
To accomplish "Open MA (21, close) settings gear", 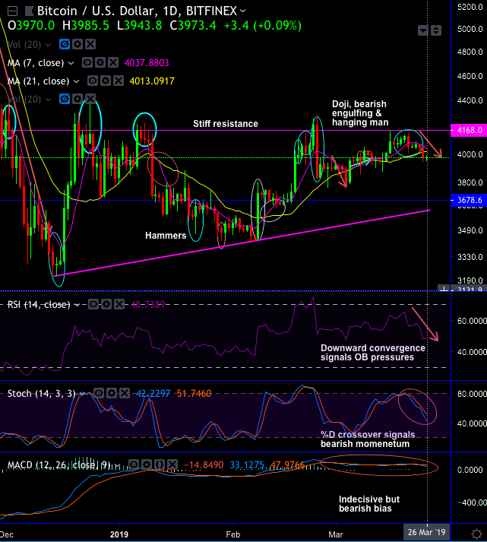I will tap(106, 81).
